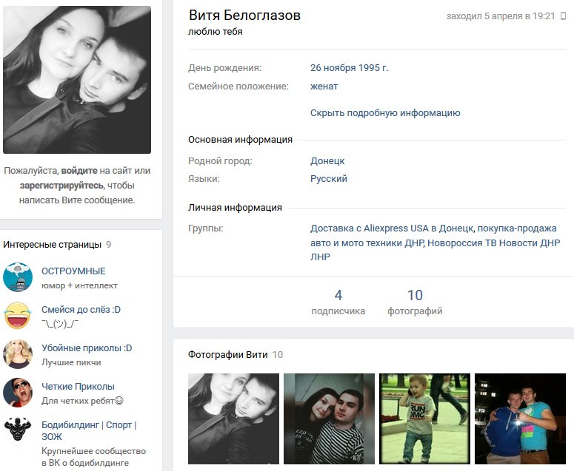Click the Семейное положение field label

pyautogui.click(x=238, y=87)
